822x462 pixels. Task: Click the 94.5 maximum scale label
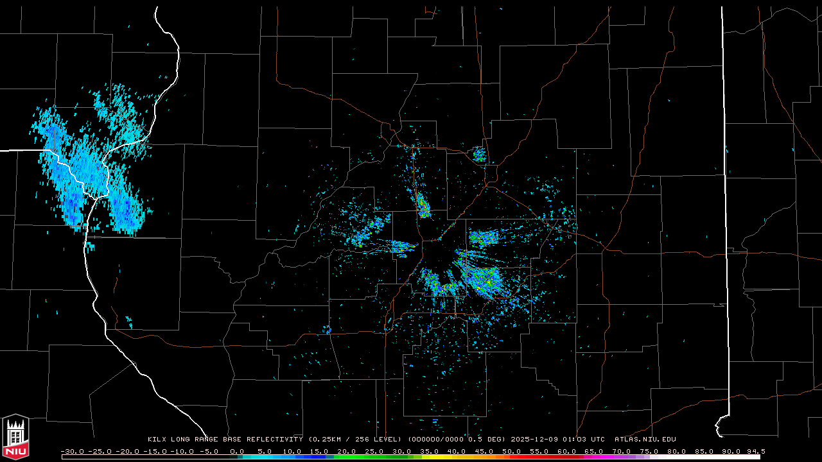coord(755,451)
